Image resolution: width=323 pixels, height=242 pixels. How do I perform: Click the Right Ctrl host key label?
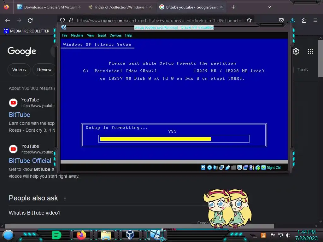click(x=274, y=168)
